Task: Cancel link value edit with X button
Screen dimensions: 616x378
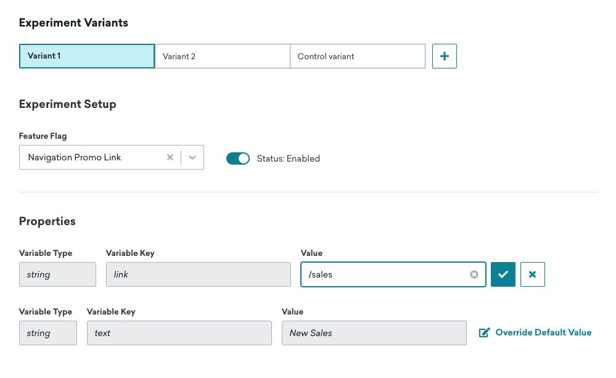Action: click(x=532, y=274)
